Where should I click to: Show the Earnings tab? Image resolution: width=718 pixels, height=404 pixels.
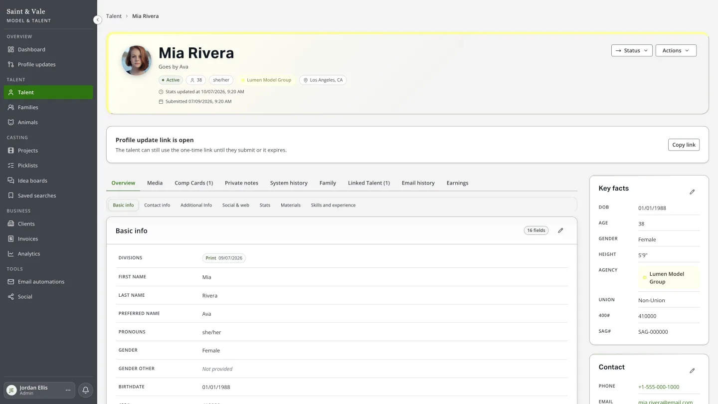coord(457,183)
